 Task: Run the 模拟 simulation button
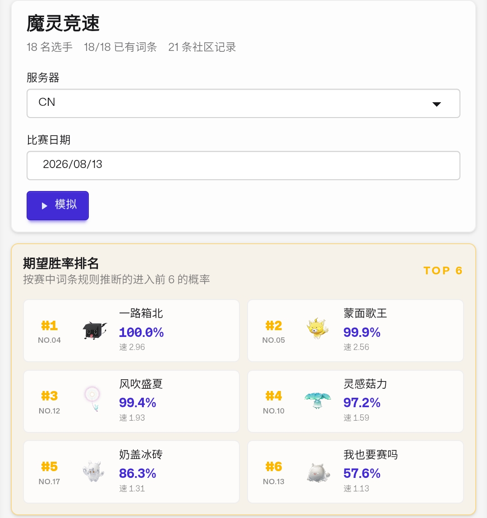[58, 205]
